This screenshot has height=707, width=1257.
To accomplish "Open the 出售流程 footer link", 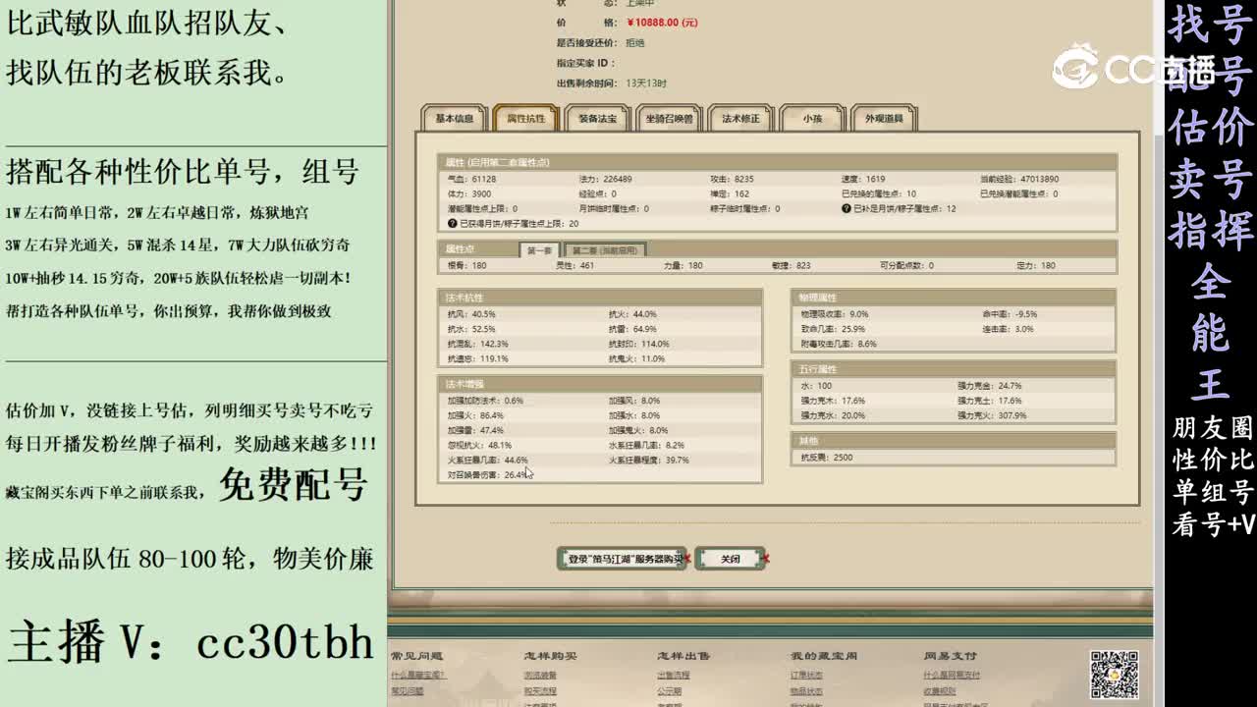I will click(674, 676).
